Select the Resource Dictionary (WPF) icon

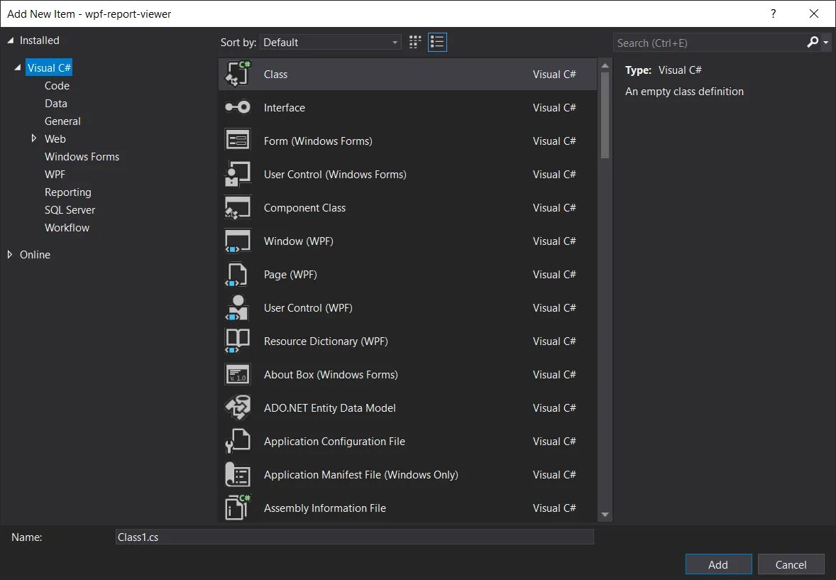click(238, 341)
